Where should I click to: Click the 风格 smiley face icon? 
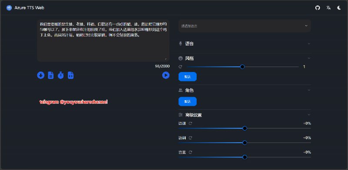pyautogui.click(x=181, y=58)
